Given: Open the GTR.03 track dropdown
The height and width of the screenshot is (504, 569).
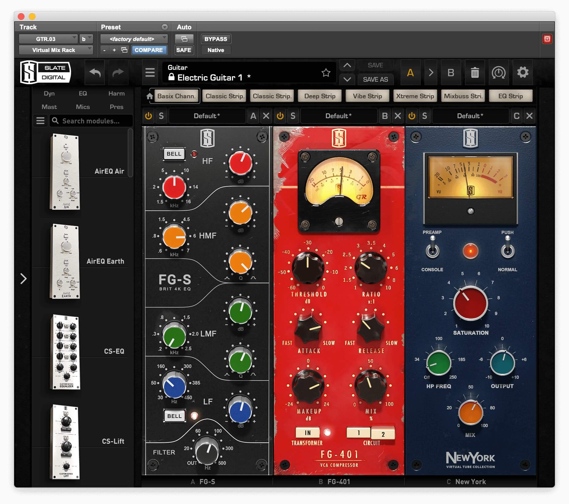Looking at the screenshot, I should pyautogui.click(x=48, y=39).
